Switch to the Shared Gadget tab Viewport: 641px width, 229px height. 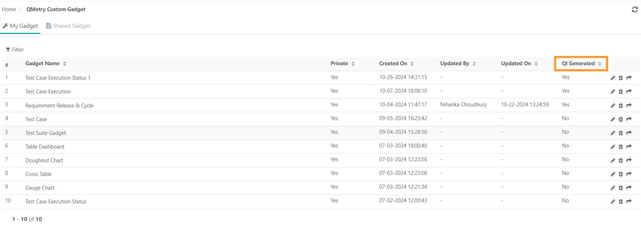point(68,26)
